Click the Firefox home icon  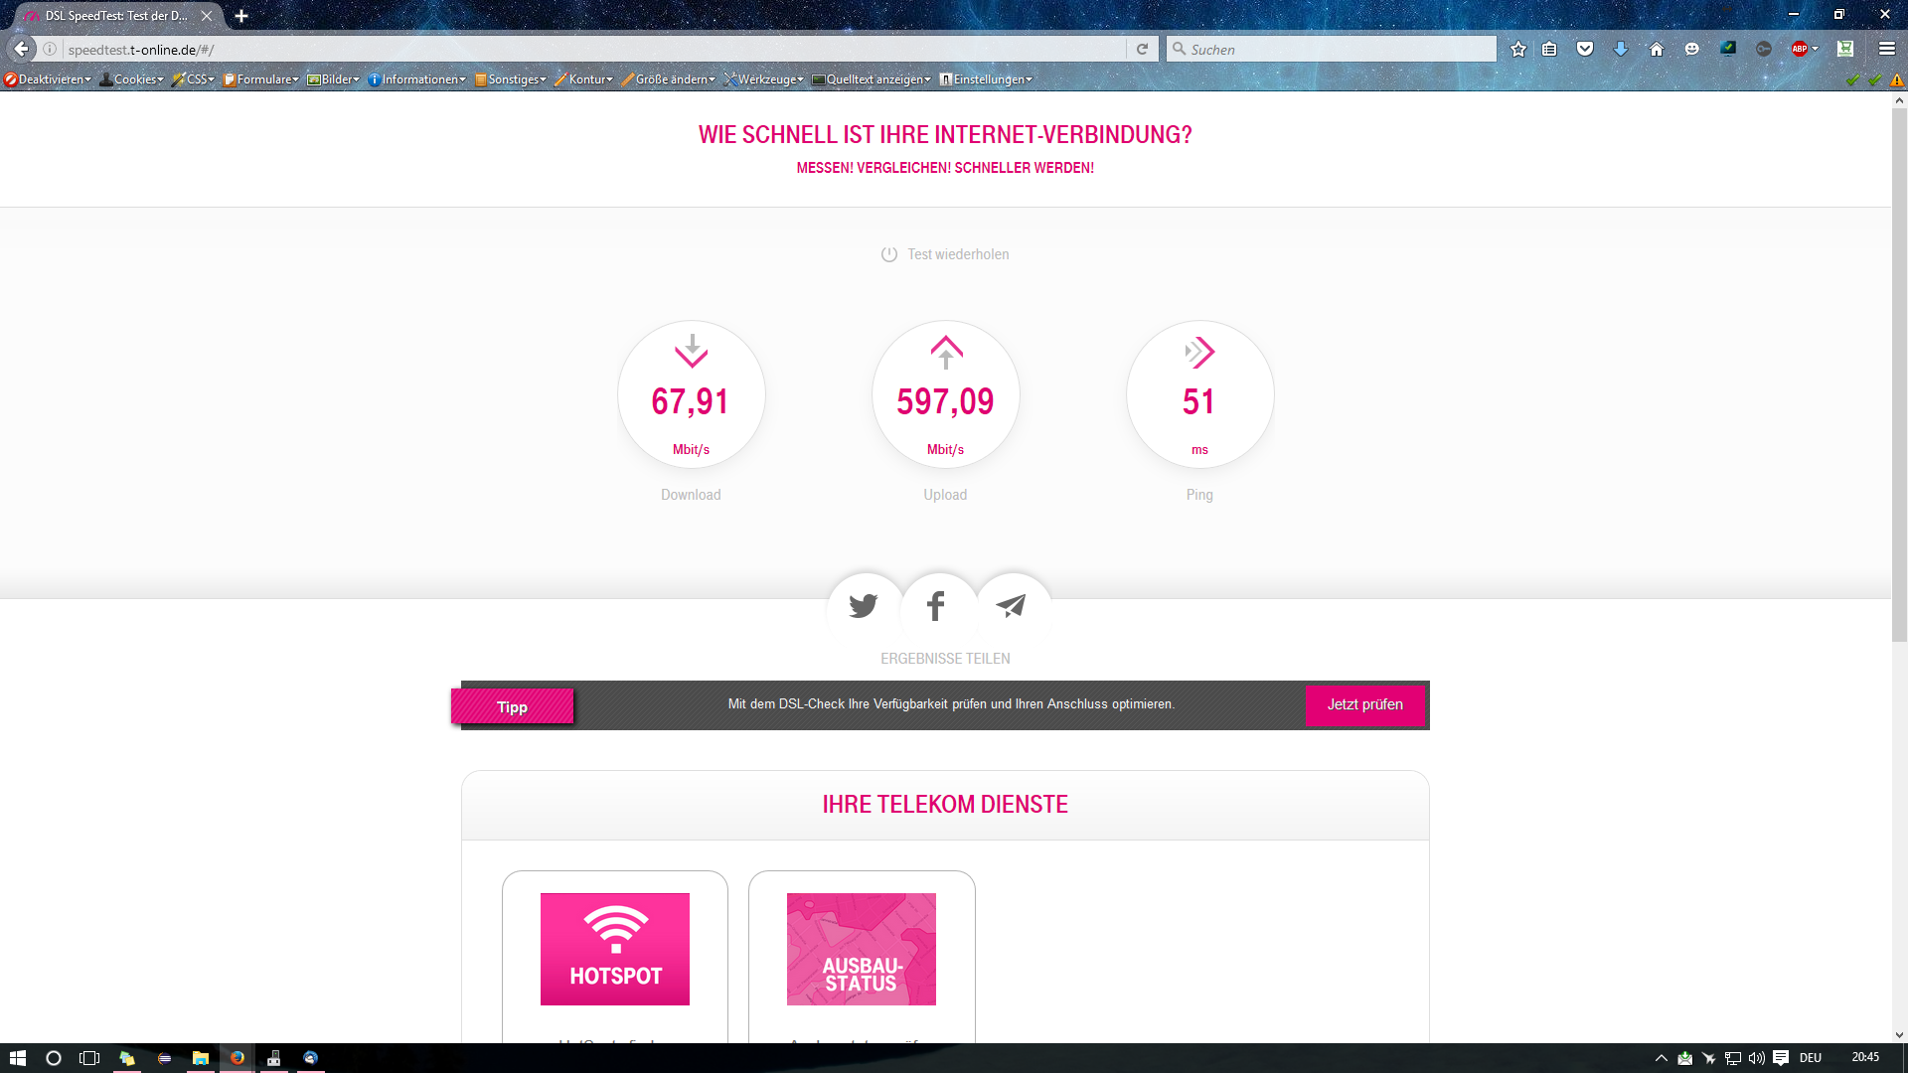coord(1656,49)
